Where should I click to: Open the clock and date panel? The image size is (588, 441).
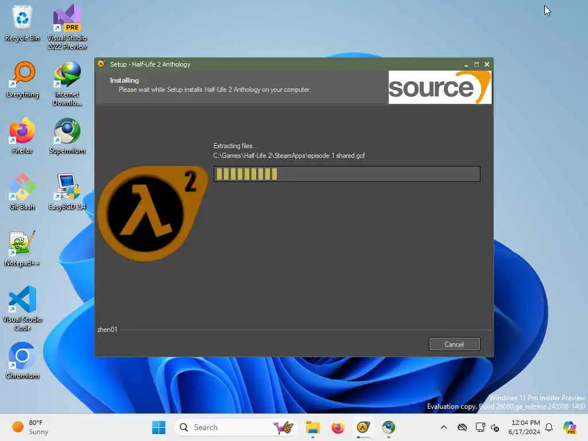coord(524,427)
